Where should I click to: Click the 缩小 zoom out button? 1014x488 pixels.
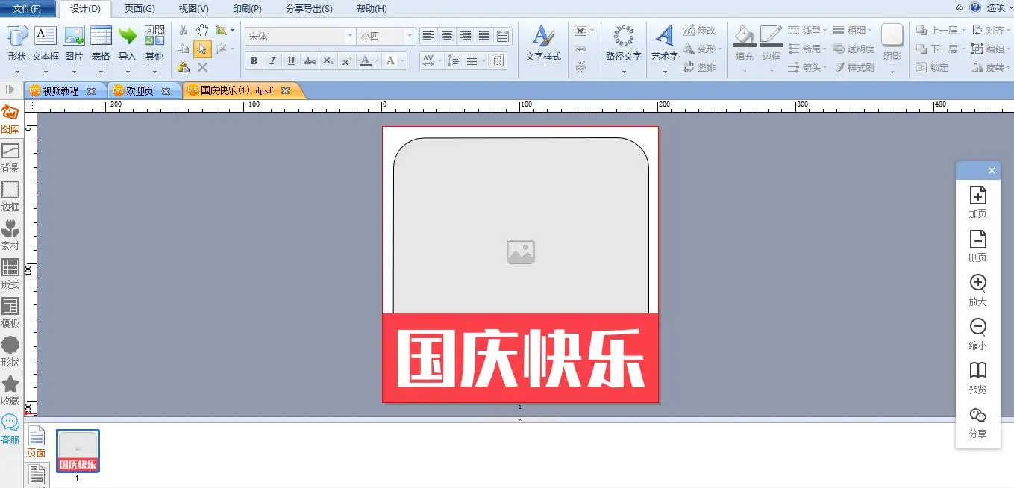click(977, 333)
